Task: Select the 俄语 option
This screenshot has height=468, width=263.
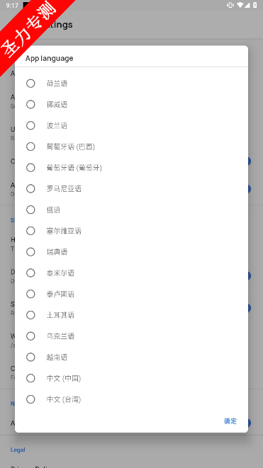Action: point(132,210)
